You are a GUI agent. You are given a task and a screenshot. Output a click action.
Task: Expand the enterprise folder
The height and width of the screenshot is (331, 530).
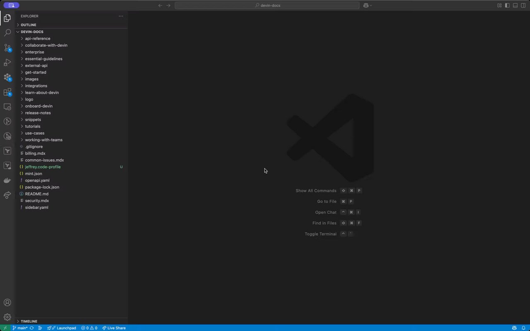pos(72,52)
